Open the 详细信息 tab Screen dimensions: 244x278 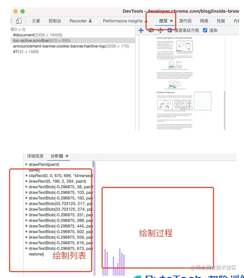pyautogui.click(x=35, y=156)
